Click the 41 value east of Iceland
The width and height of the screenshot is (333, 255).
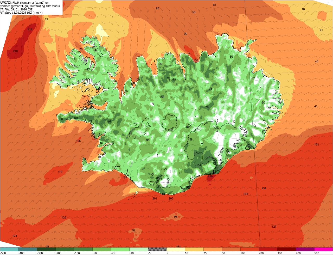coord(316,106)
